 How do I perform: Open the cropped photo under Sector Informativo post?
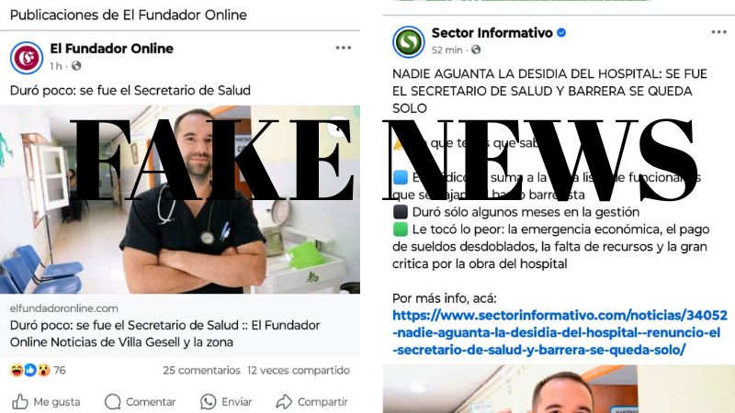click(x=559, y=388)
